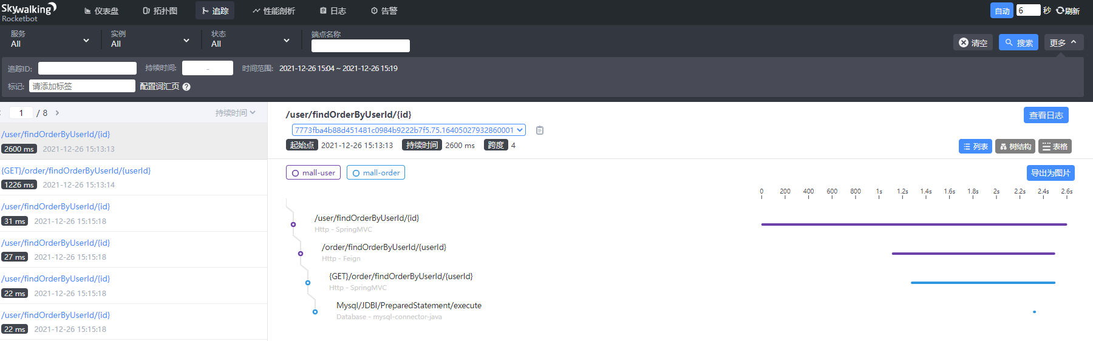Viewport: 1093px width, 341px height.
Task: Collapse the 更多 more options panel
Action: 1064,42
